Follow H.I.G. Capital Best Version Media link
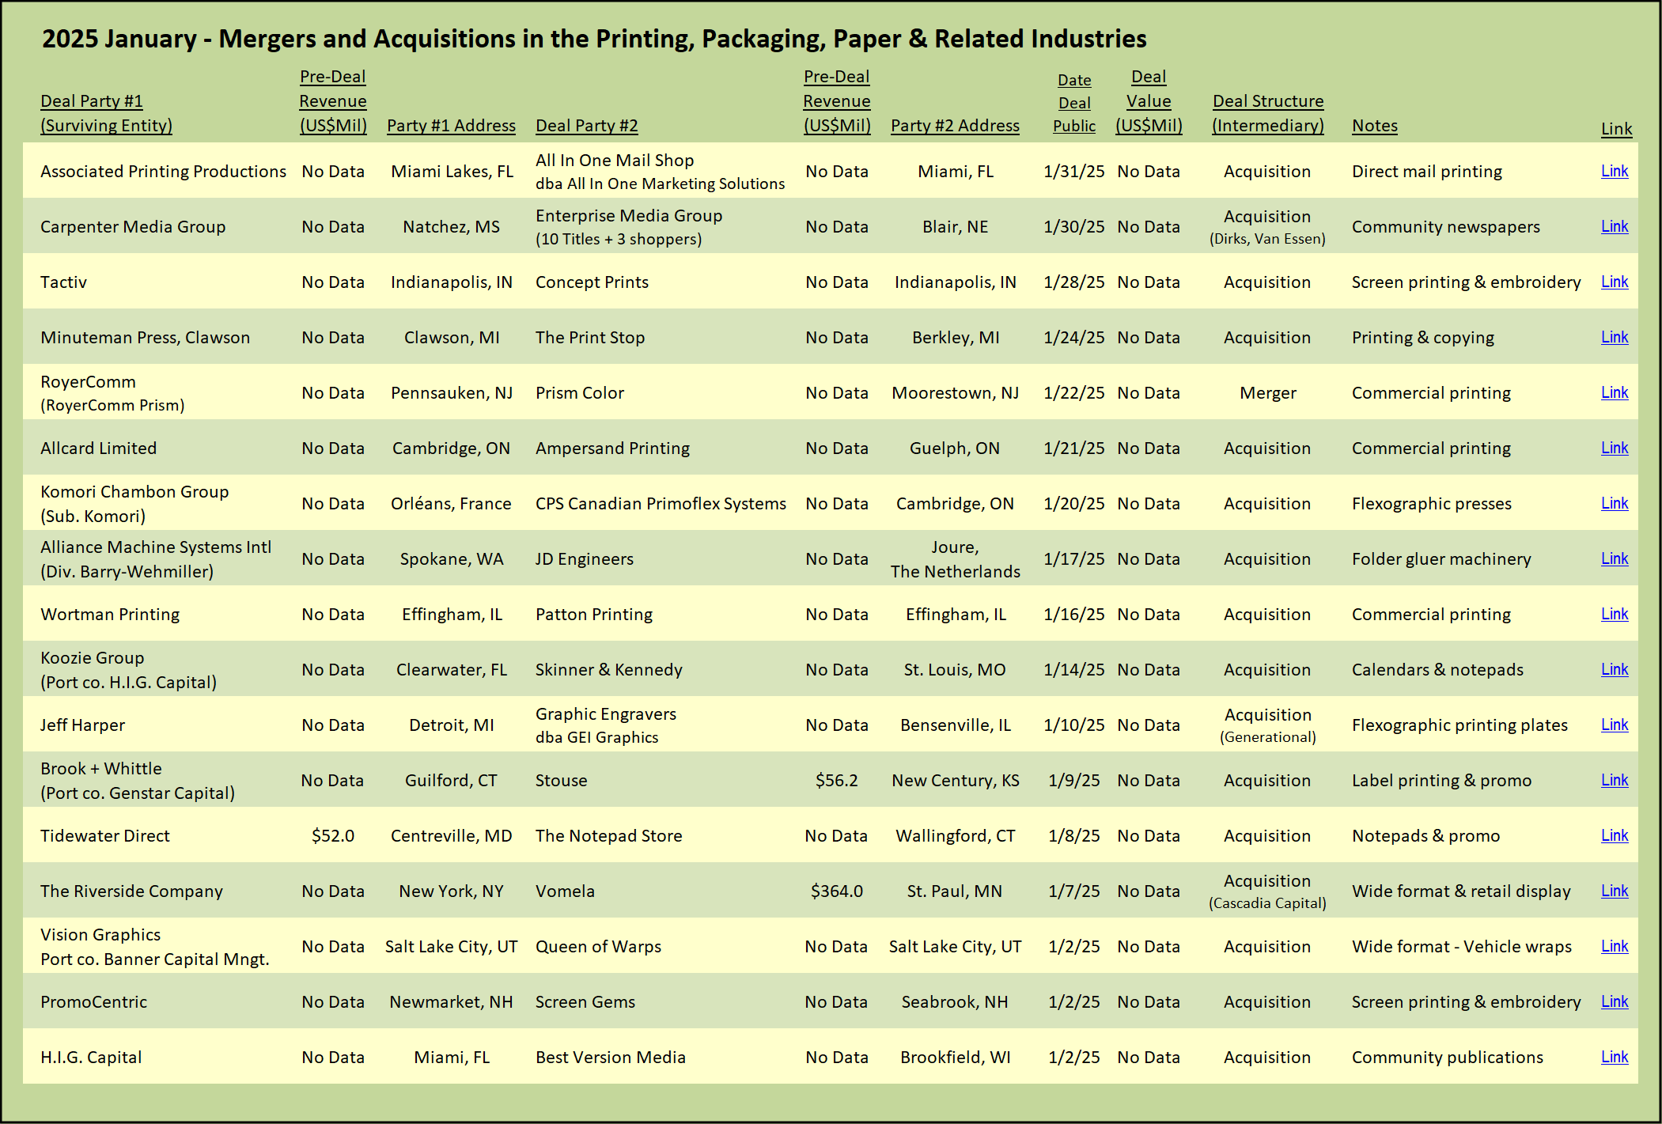 pyautogui.click(x=1614, y=1057)
